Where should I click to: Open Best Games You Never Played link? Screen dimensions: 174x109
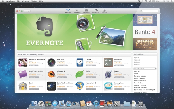click(144, 90)
